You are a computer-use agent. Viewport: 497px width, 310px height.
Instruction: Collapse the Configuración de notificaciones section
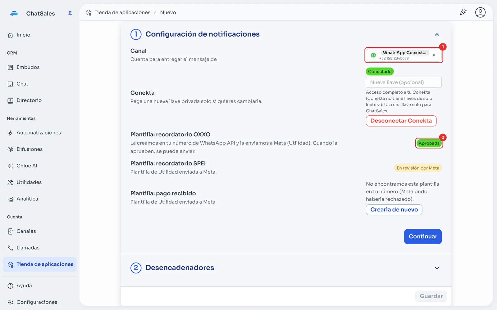pos(437,34)
